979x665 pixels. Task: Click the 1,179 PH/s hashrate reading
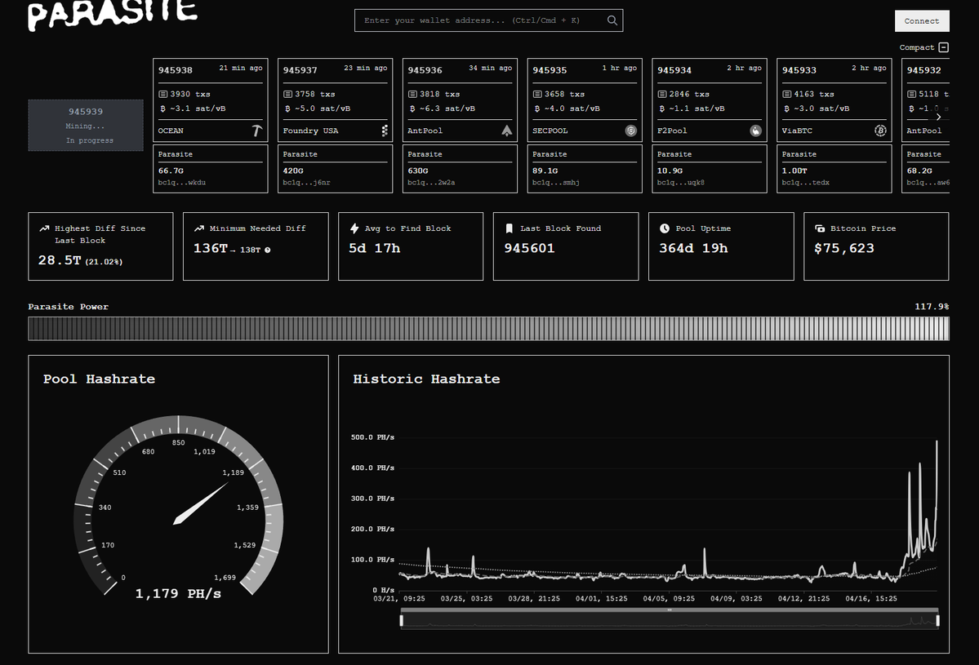pyautogui.click(x=179, y=593)
